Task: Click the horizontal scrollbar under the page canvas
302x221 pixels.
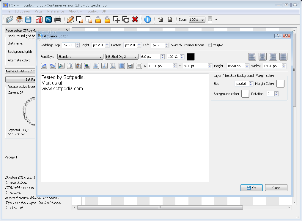Action: click(160, 208)
